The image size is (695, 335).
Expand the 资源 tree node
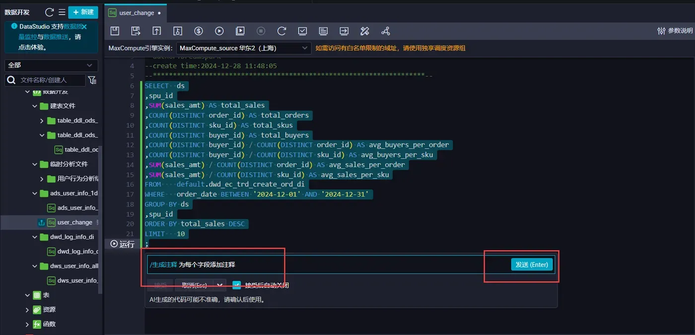pos(27,309)
